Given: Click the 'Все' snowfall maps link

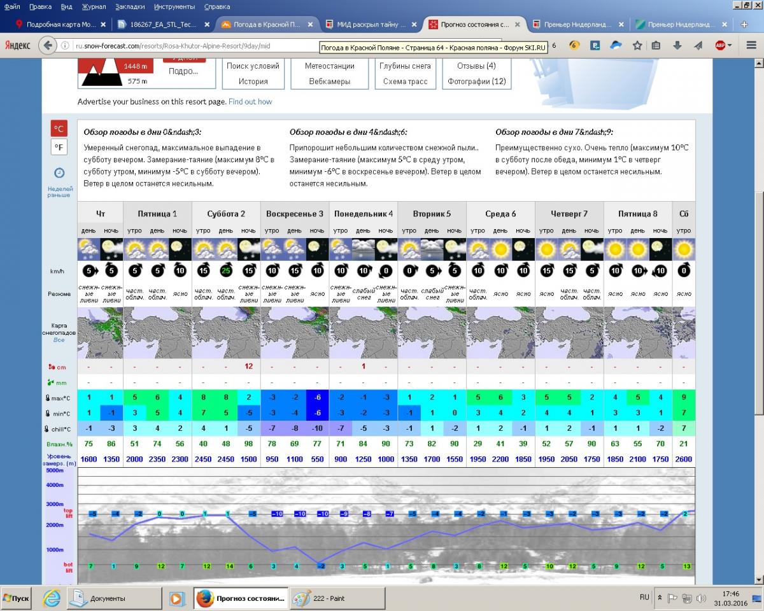Looking at the screenshot, I should [x=59, y=340].
